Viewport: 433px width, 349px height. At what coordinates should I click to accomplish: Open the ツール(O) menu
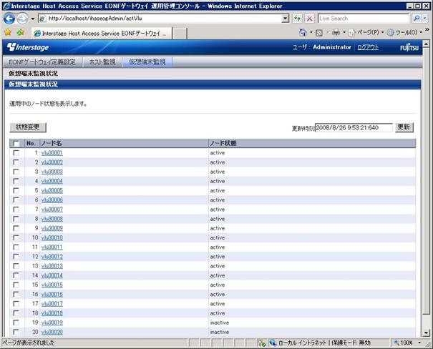pyautogui.click(x=404, y=33)
